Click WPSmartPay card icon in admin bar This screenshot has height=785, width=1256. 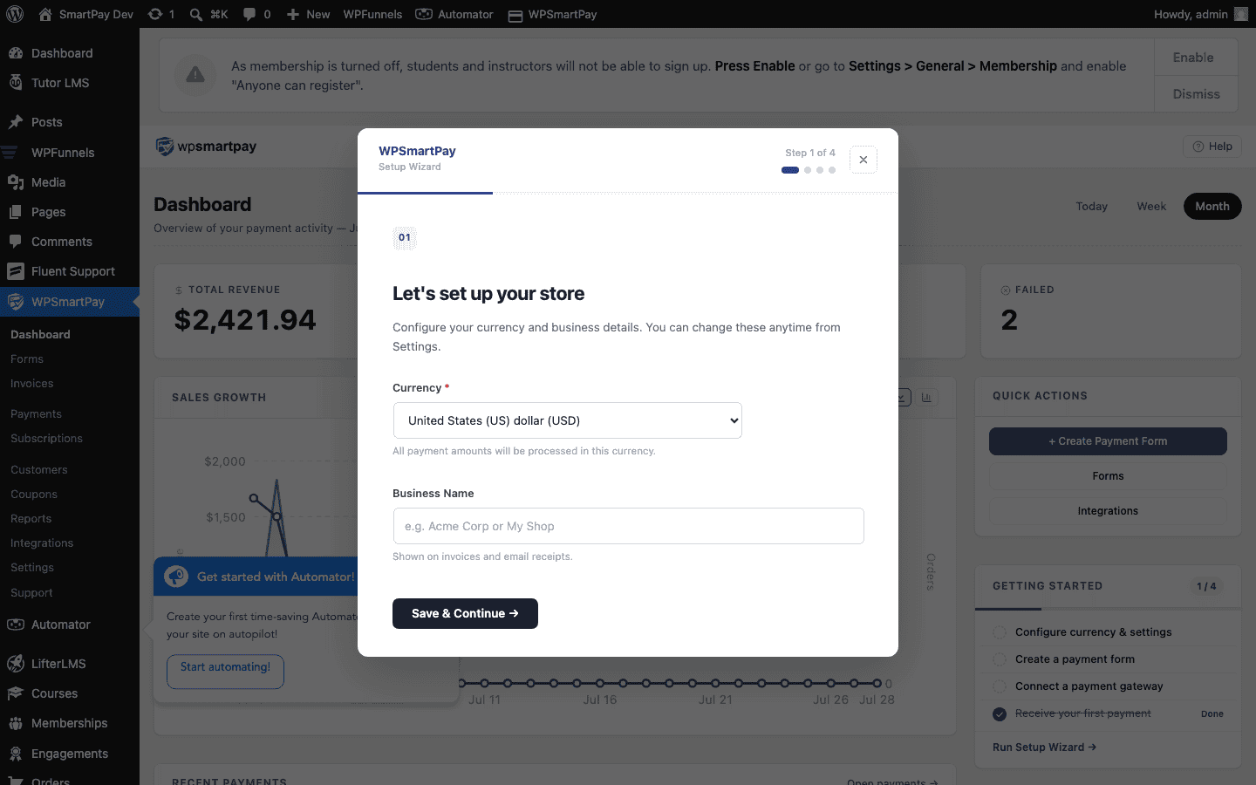point(515,15)
